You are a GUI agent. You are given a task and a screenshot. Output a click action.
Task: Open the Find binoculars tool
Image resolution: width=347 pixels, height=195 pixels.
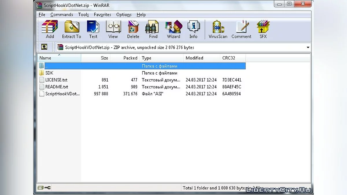coord(153,29)
